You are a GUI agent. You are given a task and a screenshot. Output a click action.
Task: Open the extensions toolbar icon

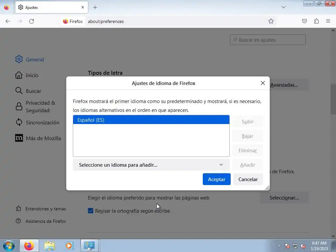point(316,21)
